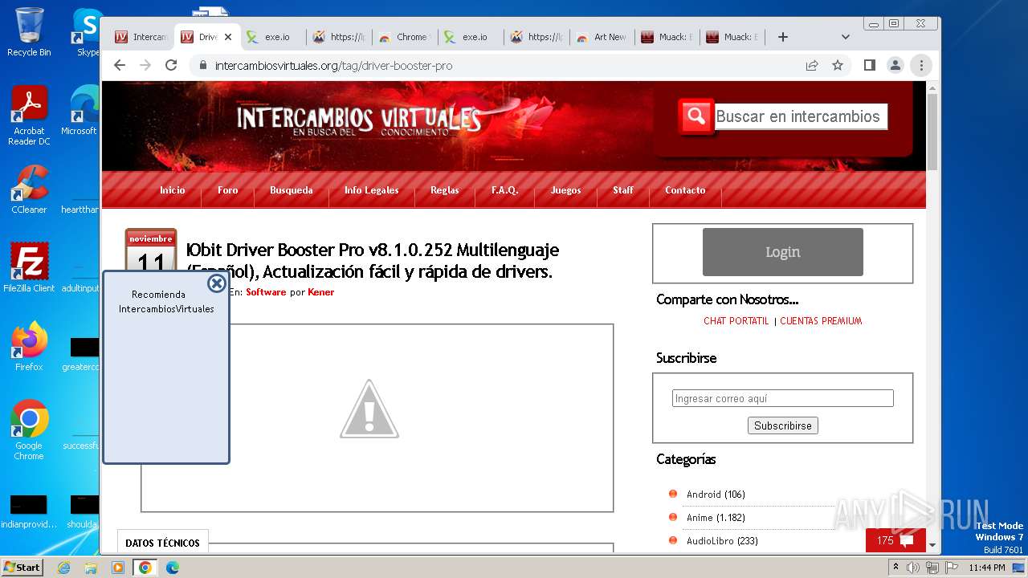The width and height of the screenshot is (1028, 578).
Task: Open Foro in site navigation
Action: click(x=228, y=190)
